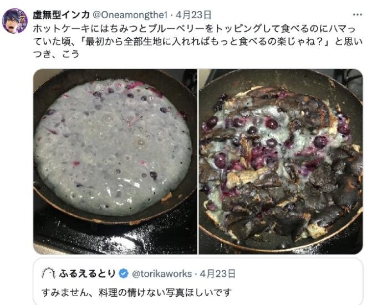
Task: Open the three-dot more options menu
Action: click(x=357, y=15)
